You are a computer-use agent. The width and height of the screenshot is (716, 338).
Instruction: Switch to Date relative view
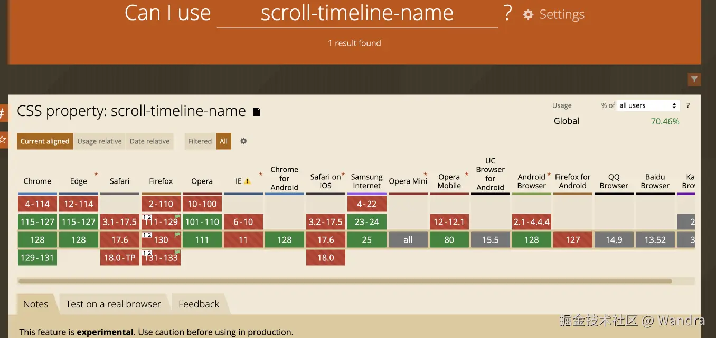tap(149, 141)
